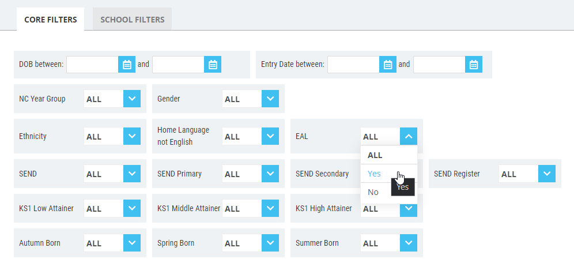The image size is (574, 259).
Task: Select ALL option in EAL list
Action: coord(389,155)
